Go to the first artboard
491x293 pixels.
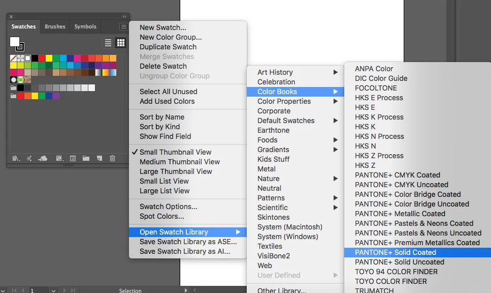coord(14,290)
